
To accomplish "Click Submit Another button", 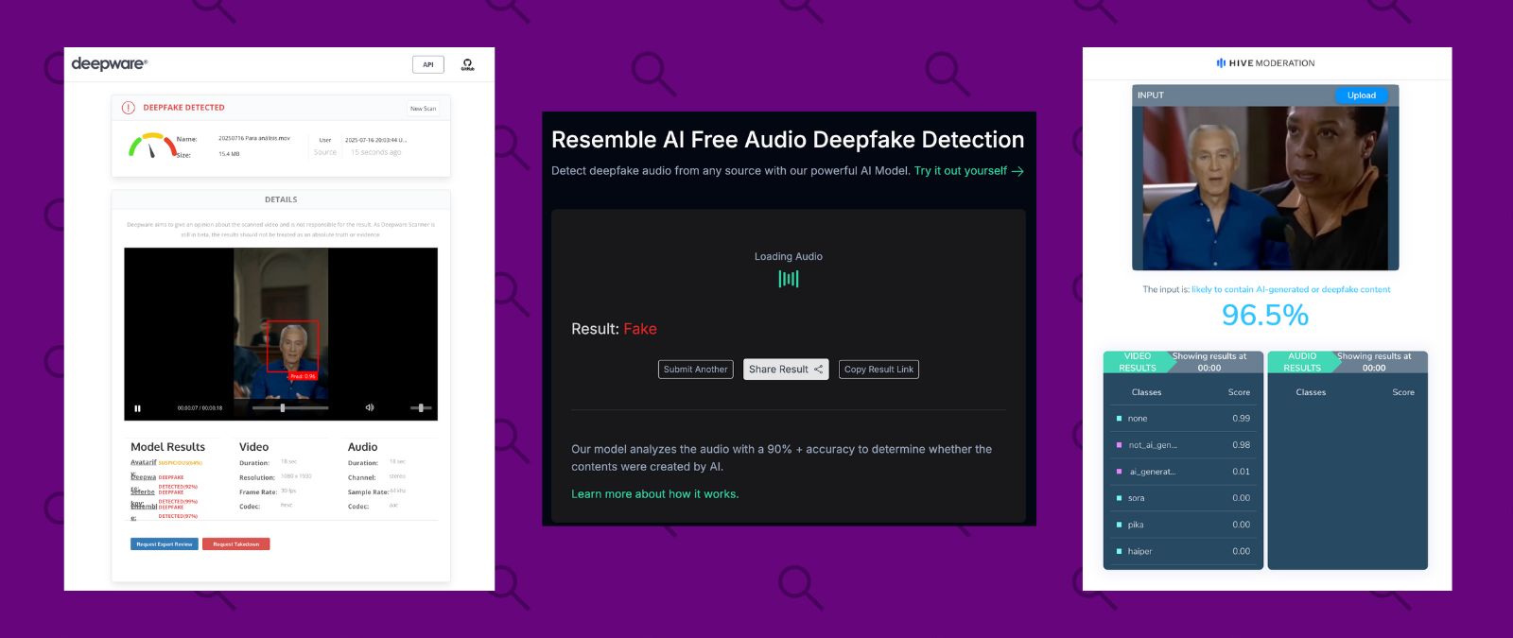I will (696, 370).
